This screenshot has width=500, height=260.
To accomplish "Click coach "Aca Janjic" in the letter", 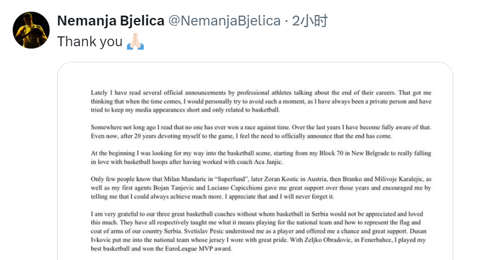I will [268, 162].
